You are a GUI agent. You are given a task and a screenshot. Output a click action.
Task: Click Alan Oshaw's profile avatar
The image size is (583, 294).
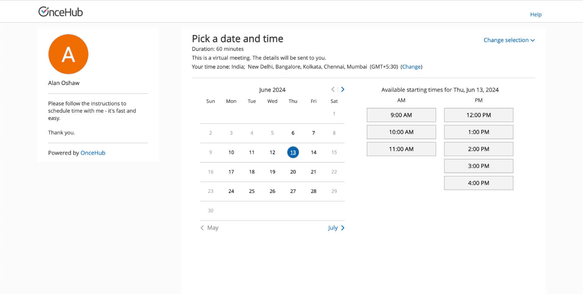pos(68,54)
